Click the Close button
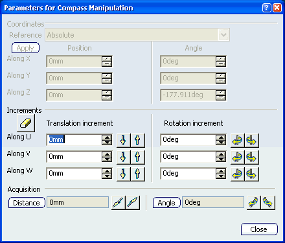 (259, 229)
